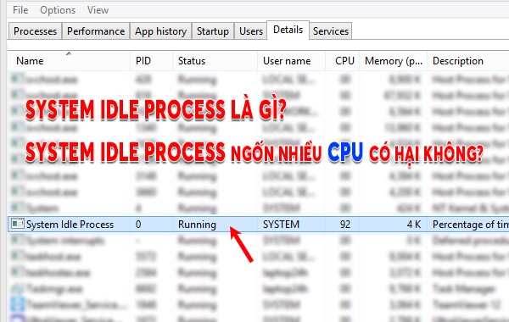Image resolution: width=509 pixels, height=322 pixels.
Task: Sort by the User name column header
Action: coord(291,61)
